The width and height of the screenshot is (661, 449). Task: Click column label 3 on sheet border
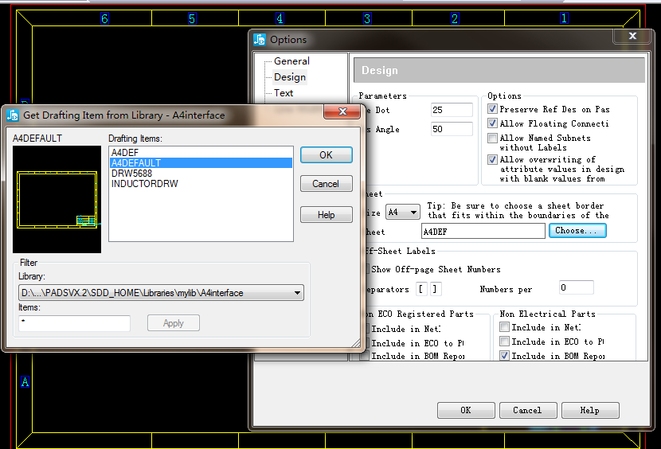(367, 18)
